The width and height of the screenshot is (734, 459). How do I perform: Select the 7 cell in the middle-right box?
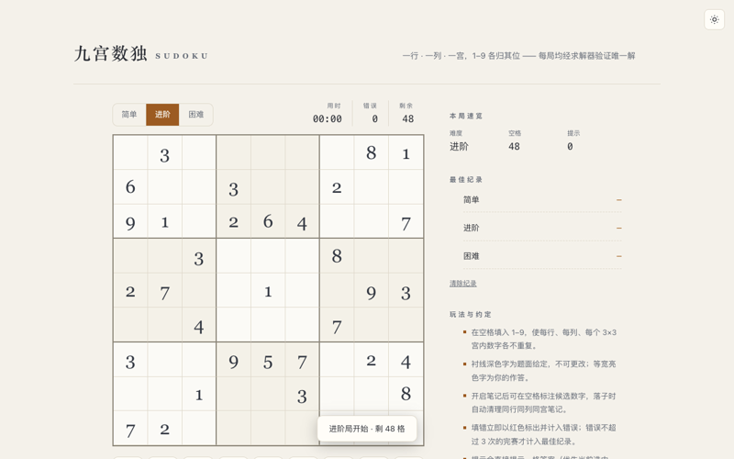click(337, 325)
